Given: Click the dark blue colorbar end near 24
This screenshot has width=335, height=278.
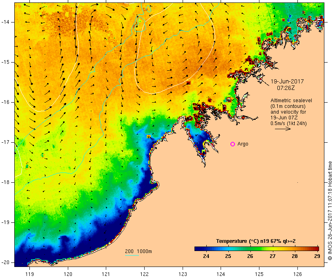Looking at the screenshot, I should click(x=200, y=249).
